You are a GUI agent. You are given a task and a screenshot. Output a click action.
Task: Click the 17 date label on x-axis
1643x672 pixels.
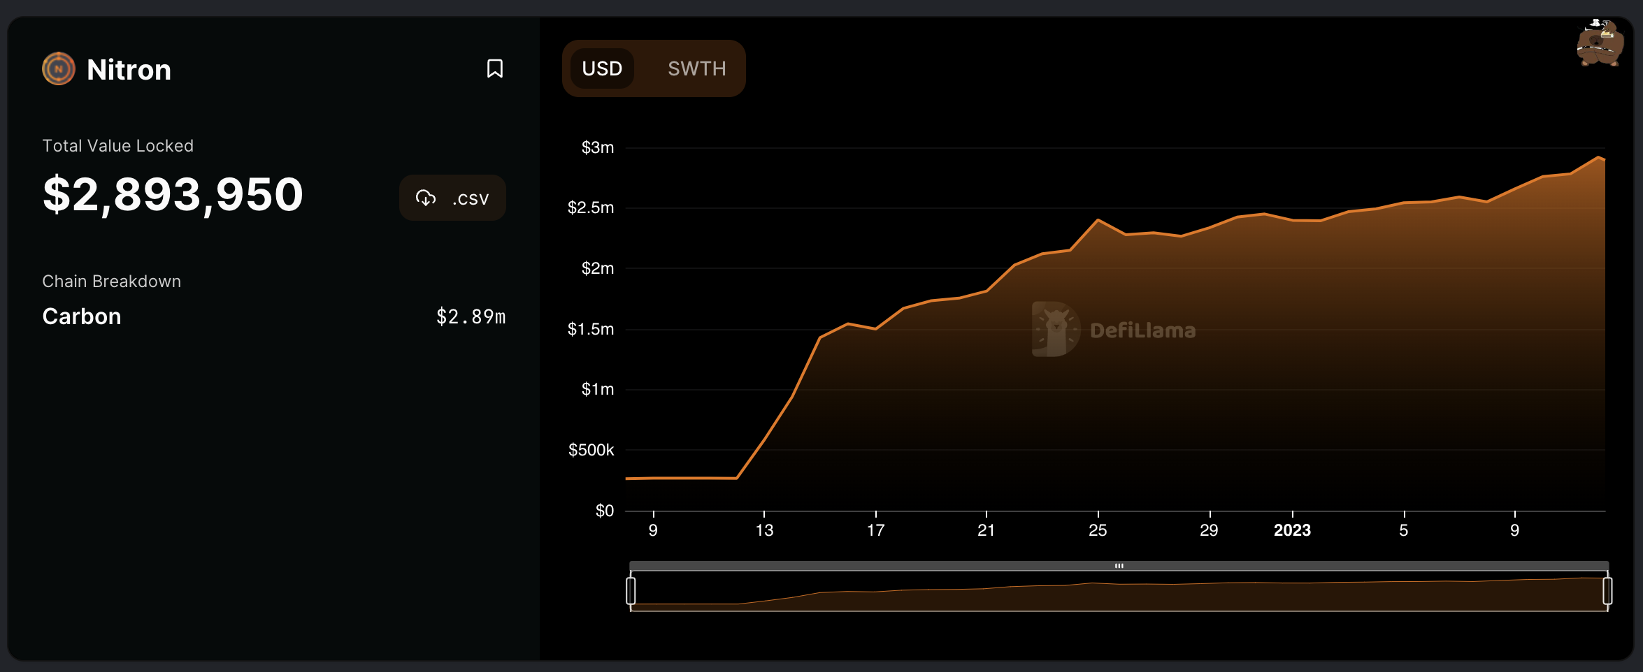875,530
